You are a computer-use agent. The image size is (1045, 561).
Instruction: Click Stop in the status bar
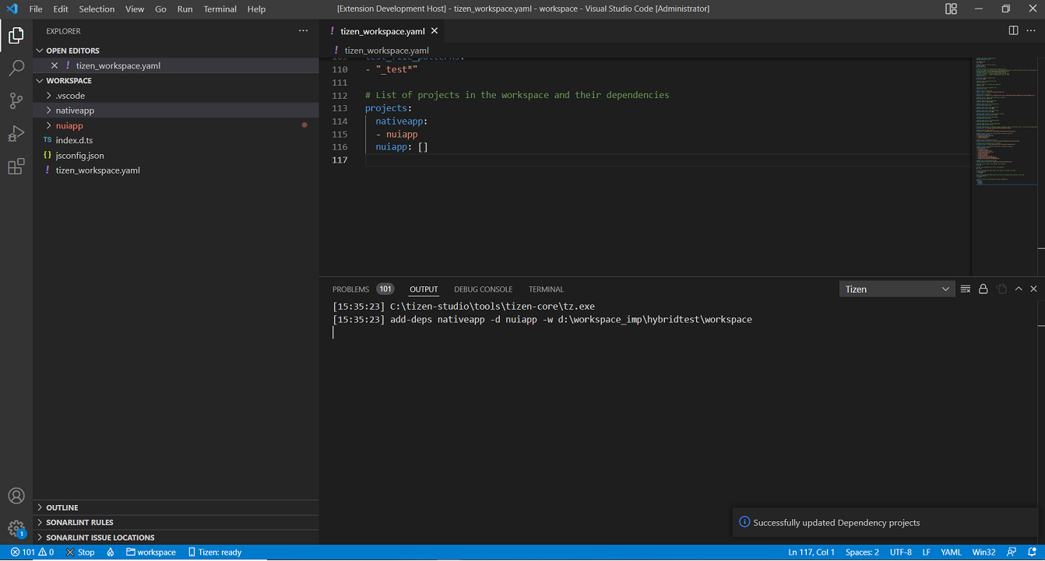(x=79, y=552)
